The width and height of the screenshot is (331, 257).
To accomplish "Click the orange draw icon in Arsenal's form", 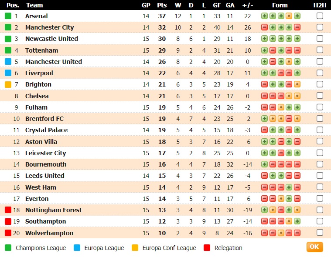I will (289, 16).
